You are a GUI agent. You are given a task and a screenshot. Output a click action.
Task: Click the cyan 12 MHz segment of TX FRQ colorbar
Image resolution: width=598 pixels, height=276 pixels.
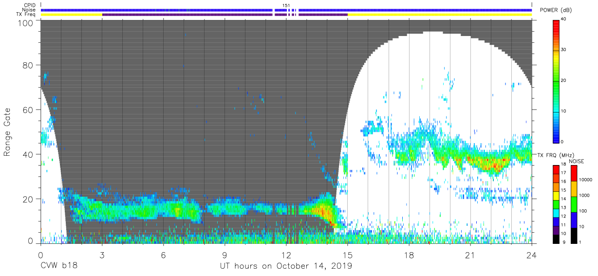pos(556,213)
